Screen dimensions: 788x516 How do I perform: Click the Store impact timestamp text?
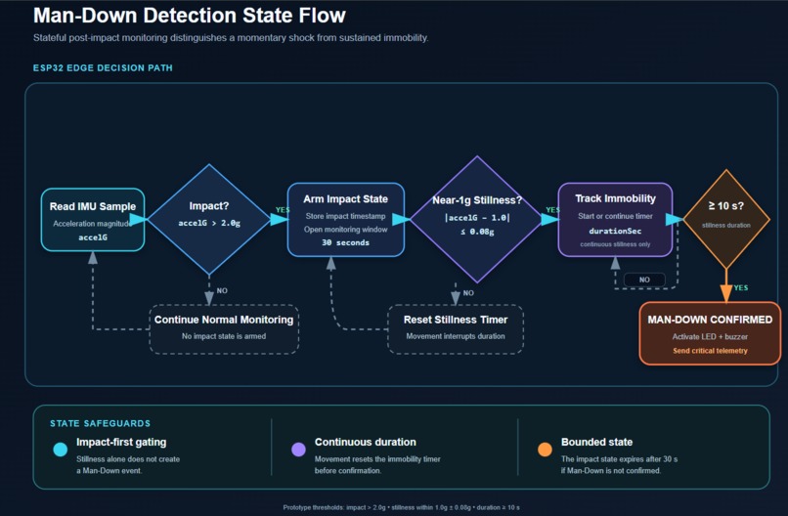click(346, 216)
